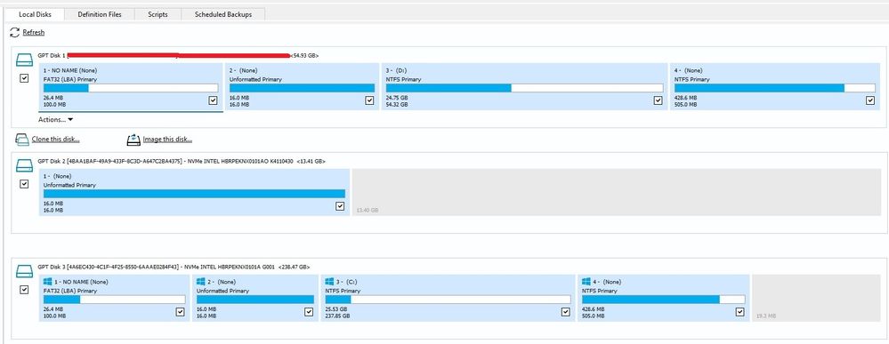The image size is (889, 344).
Task: Click Disk 1 FAT32 partition usage bar
Action: (131, 88)
